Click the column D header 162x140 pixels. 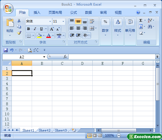point(82,63)
